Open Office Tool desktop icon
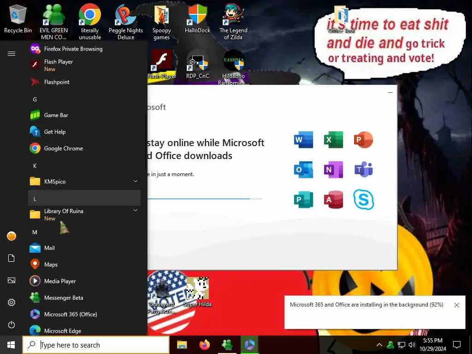This screenshot has width=472, height=354. pyautogui.click(x=342, y=18)
